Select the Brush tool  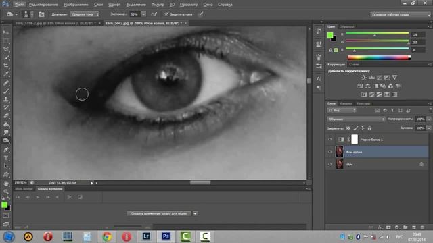[x=6, y=91]
